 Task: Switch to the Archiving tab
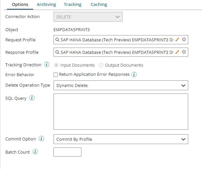point(46,5)
